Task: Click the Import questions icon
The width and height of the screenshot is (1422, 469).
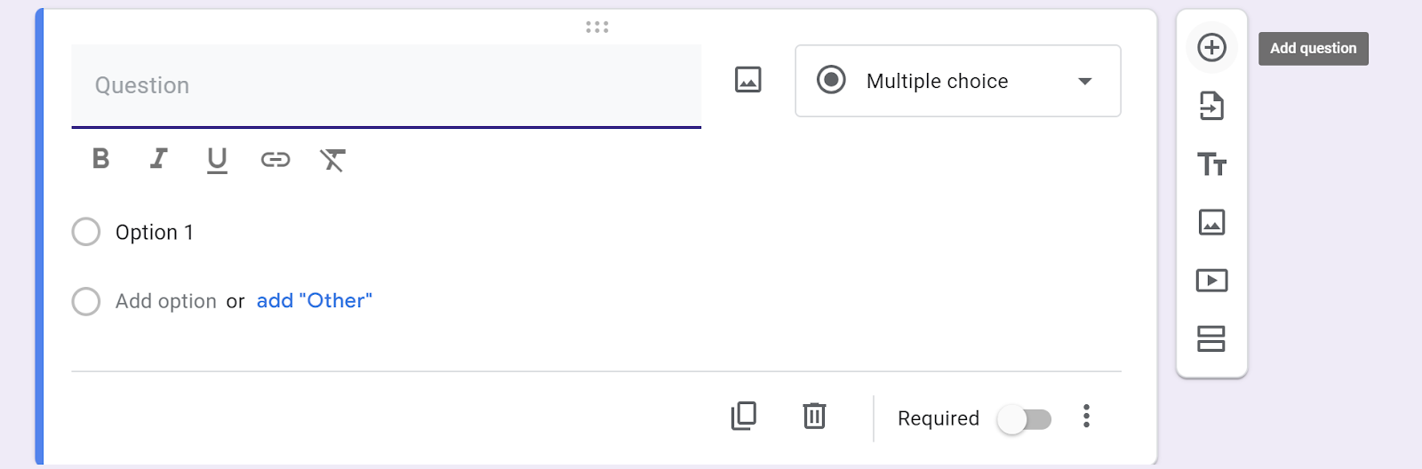Action: click(x=1211, y=106)
